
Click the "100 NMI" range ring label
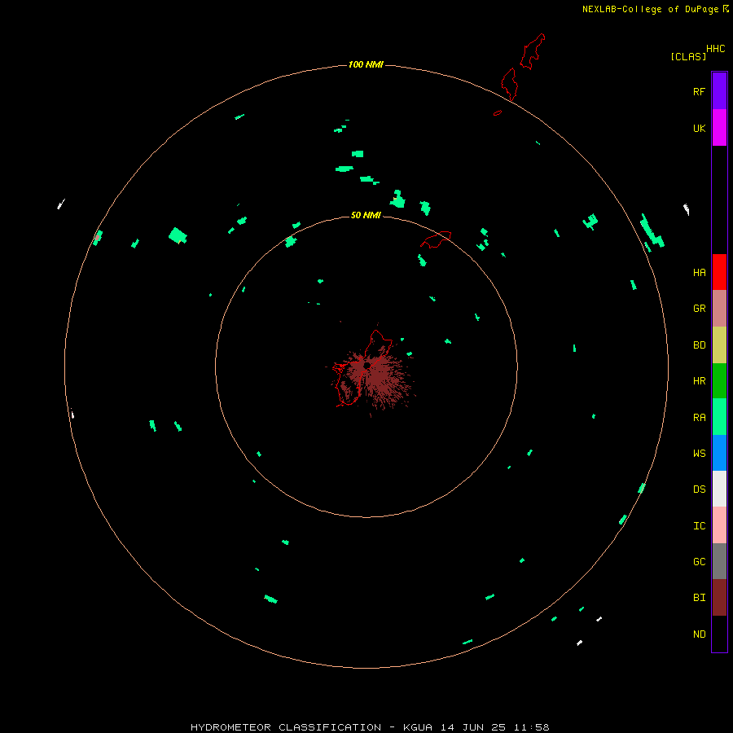[366, 64]
